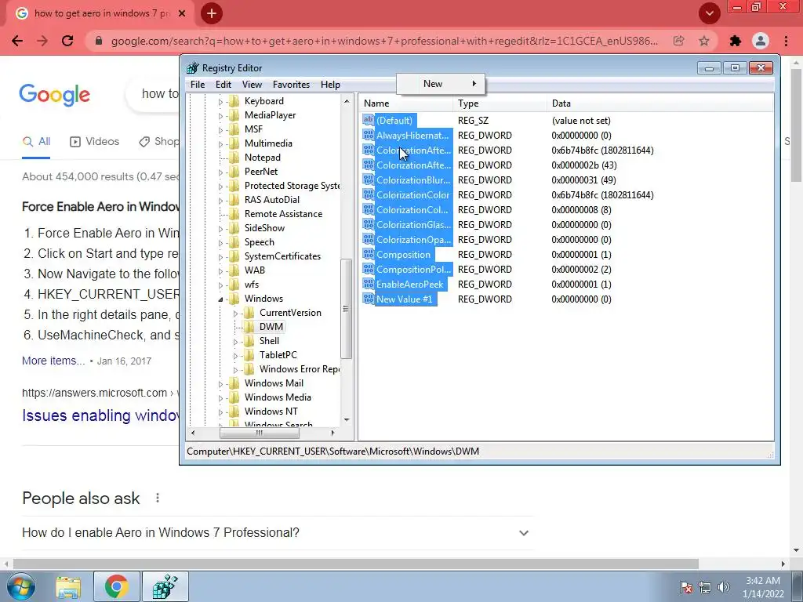Expand the Shell key
The image size is (803, 602).
click(x=235, y=341)
